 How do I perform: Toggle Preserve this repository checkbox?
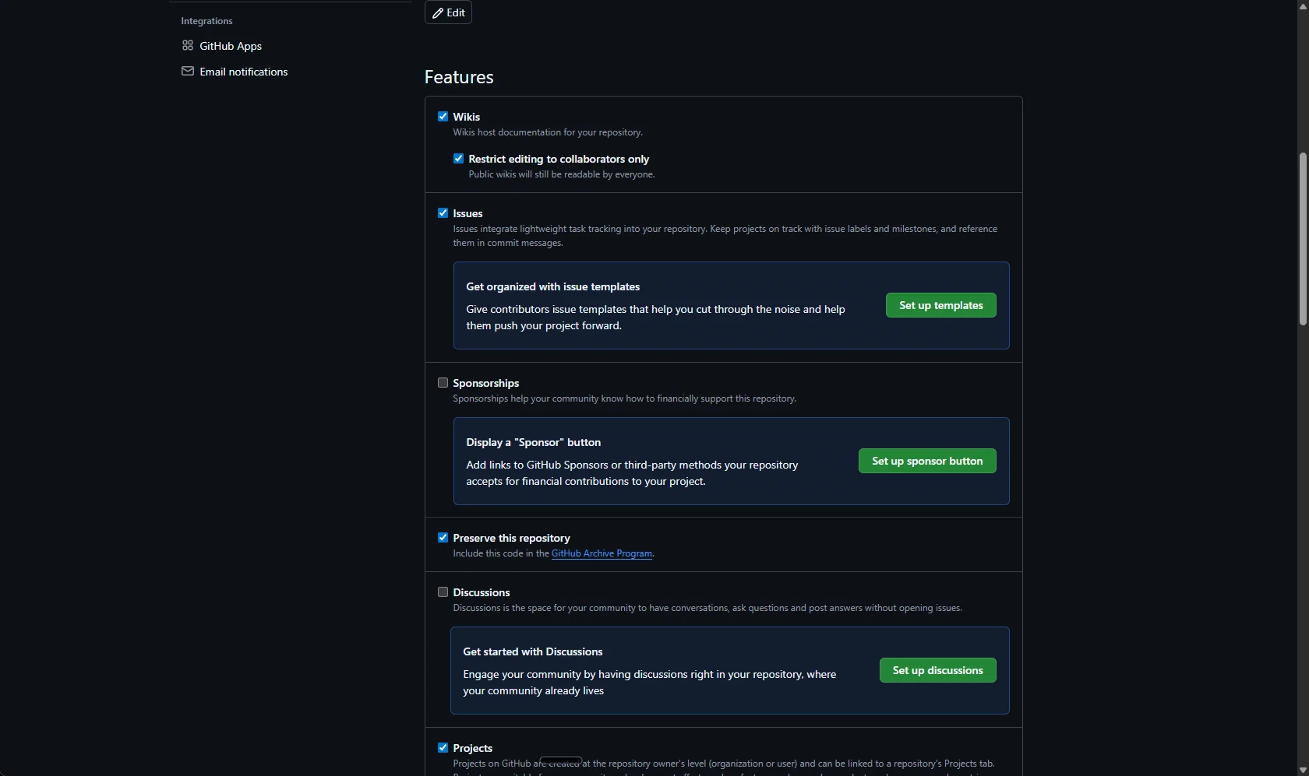pyautogui.click(x=443, y=538)
